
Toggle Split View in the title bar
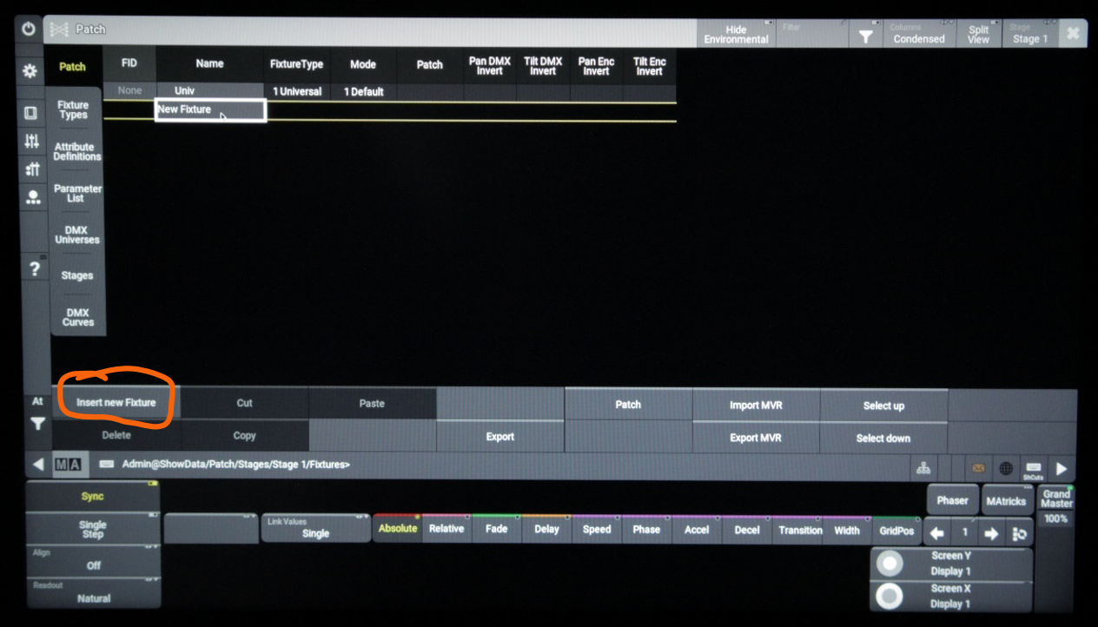click(x=978, y=34)
